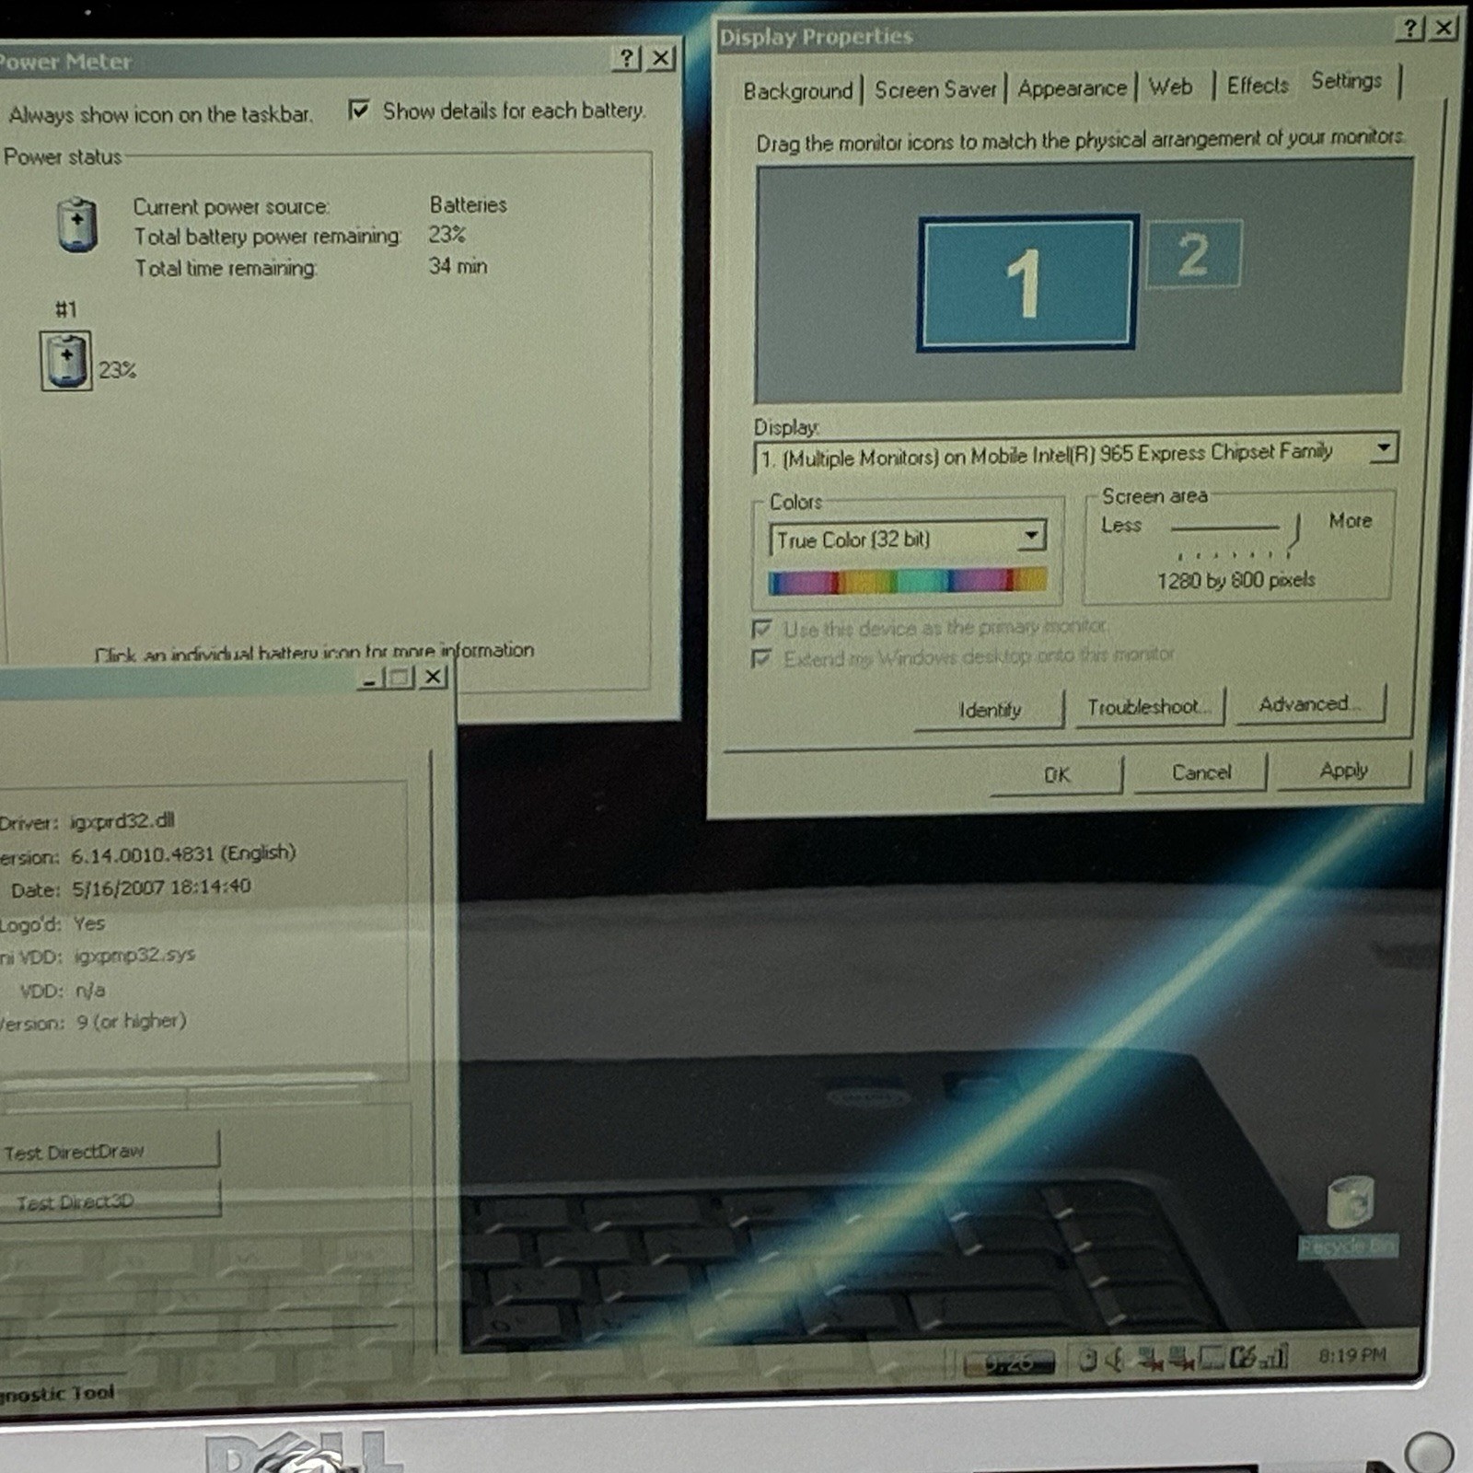1473x1473 pixels.
Task: Click the right disconnected network tray icon
Action: click(x=1180, y=1358)
